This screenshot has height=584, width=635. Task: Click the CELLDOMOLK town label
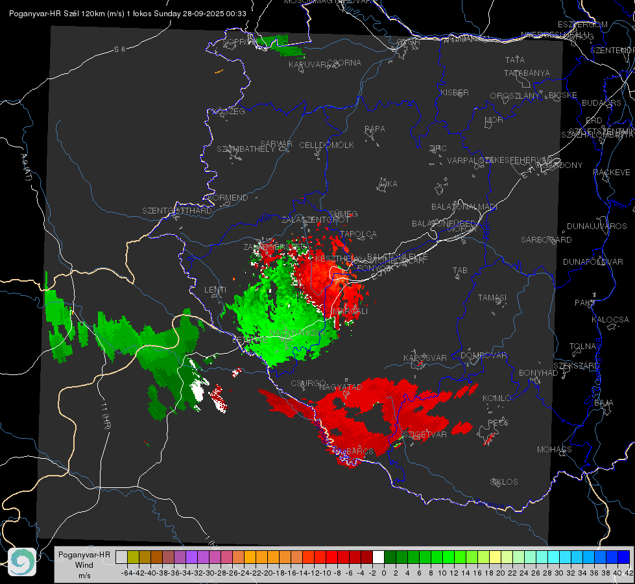pyautogui.click(x=326, y=145)
